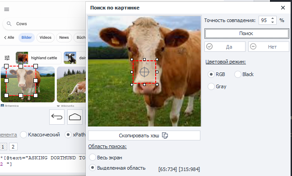
Task: Click the Точность совпадения value field
Action: coord(264,20)
